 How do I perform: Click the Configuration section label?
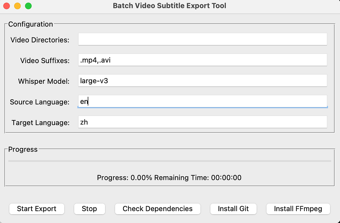click(x=30, y=24)
